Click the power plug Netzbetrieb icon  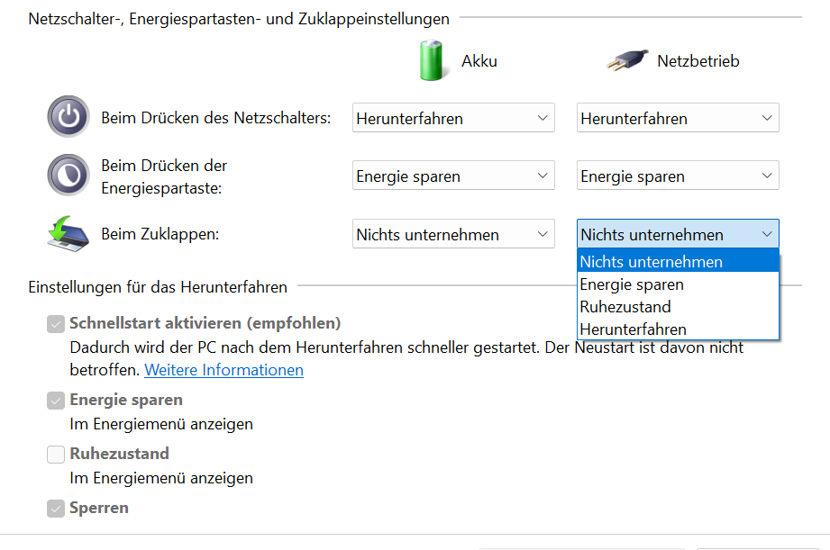626,61
